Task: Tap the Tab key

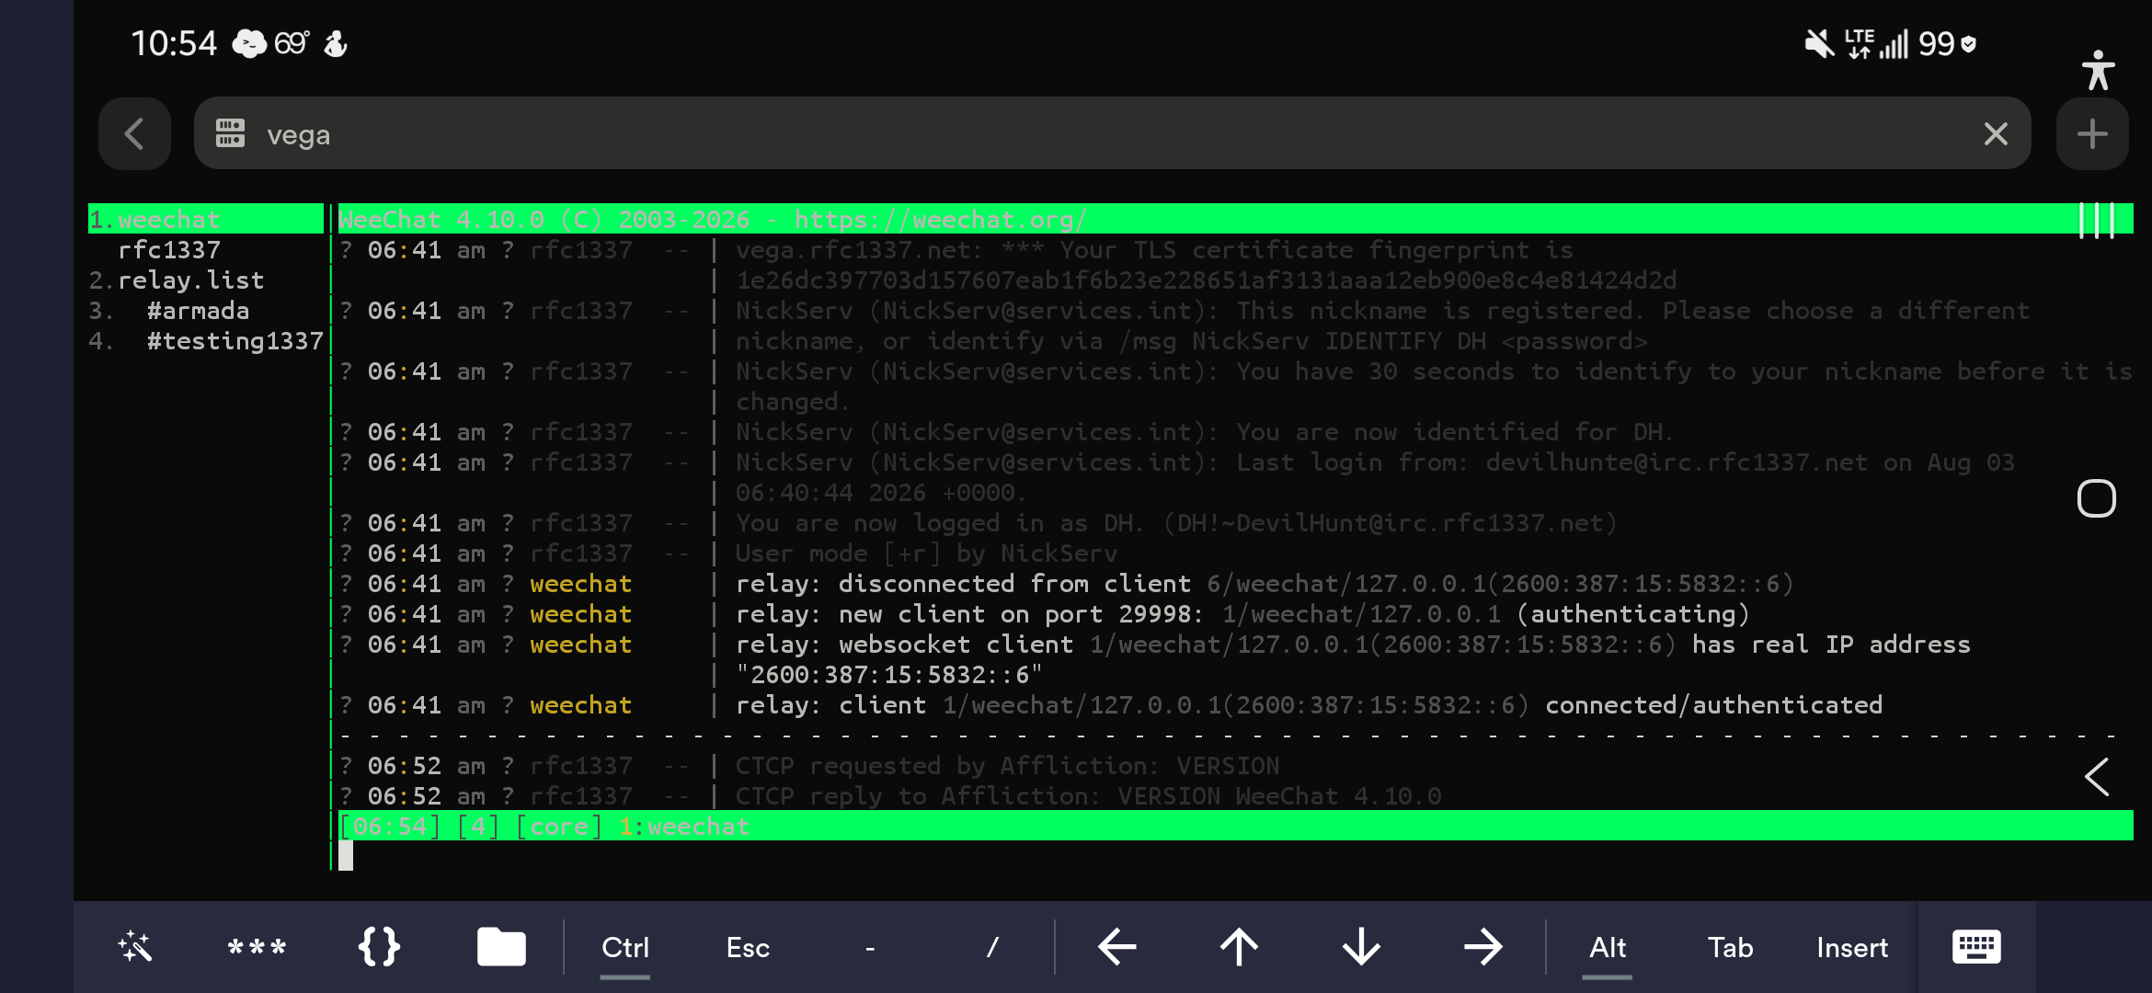Action: [1730, 948]
